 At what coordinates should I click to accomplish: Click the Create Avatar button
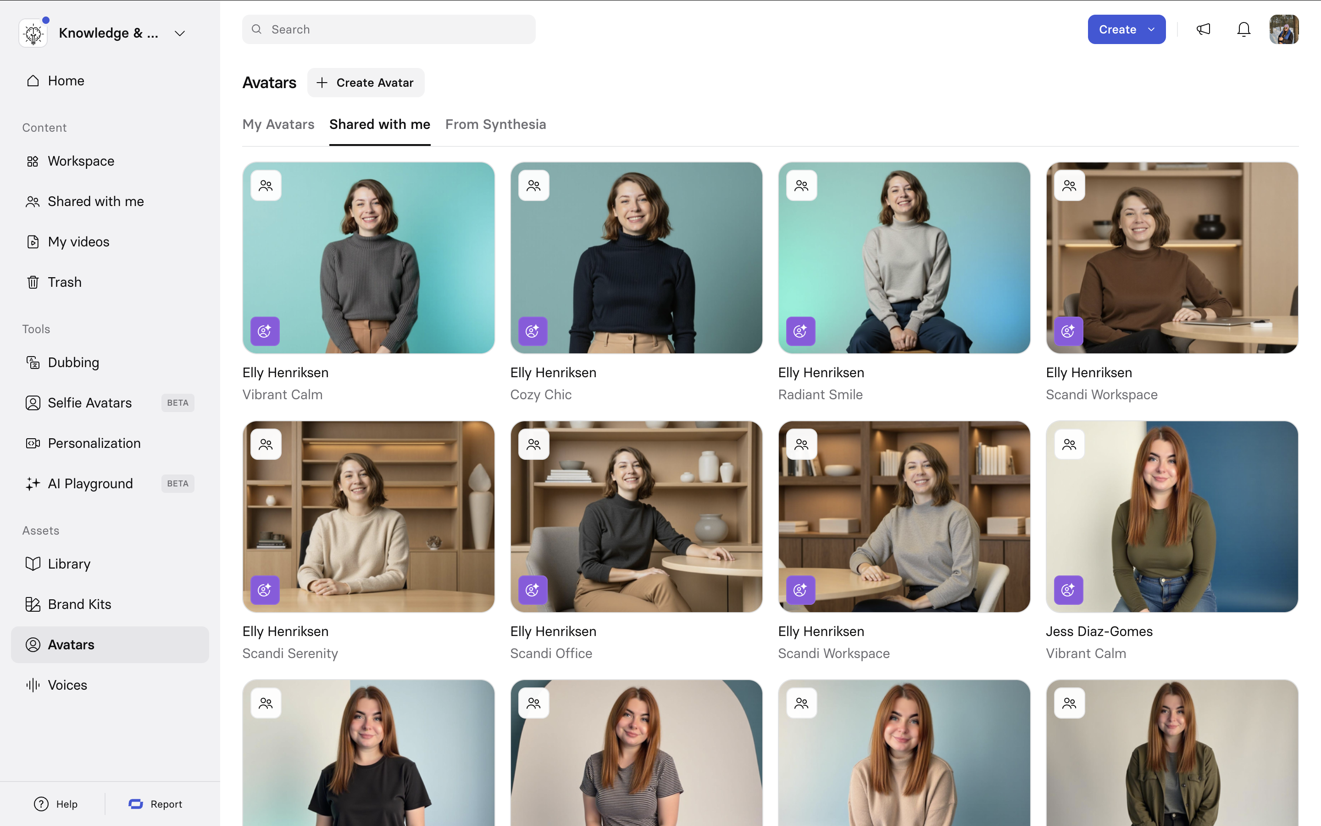(366, 83)
